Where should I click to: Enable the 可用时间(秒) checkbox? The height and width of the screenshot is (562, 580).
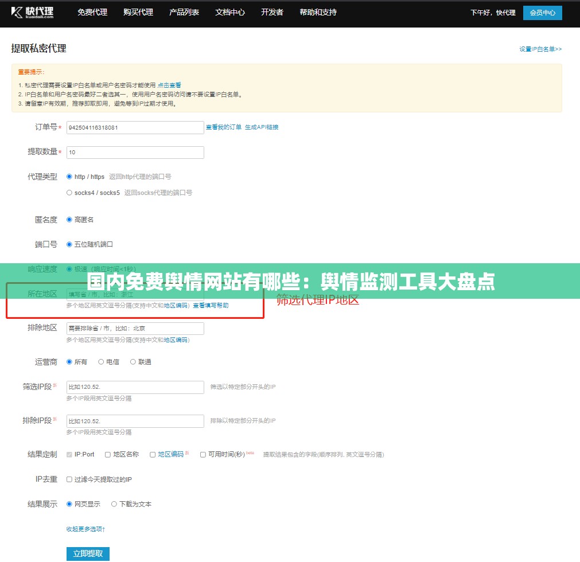coord(203,454)
